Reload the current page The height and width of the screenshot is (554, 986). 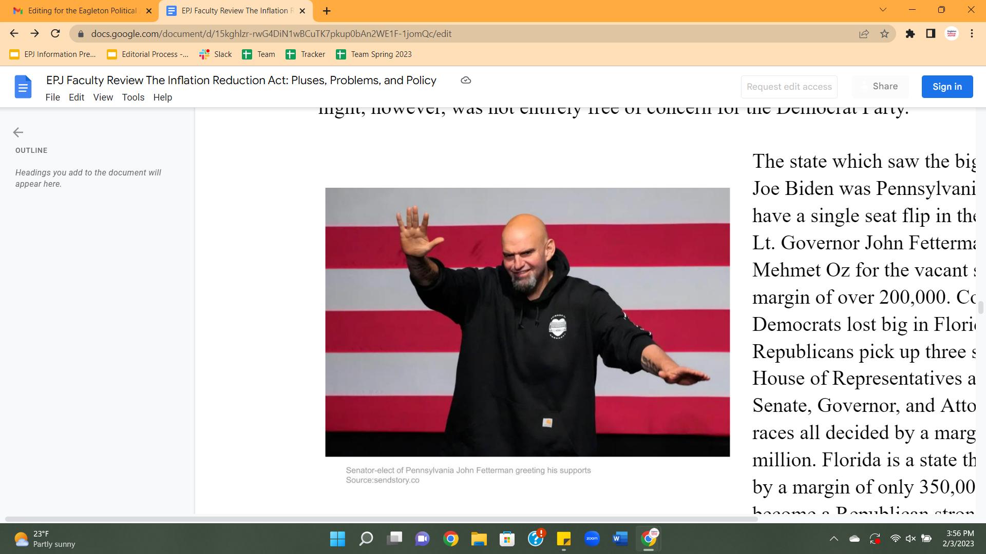tap(55, 34)
